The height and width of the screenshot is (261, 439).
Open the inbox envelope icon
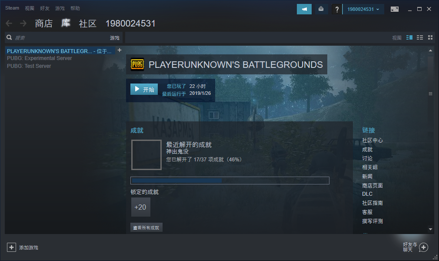pyautogui.click(x=321, y=9)
